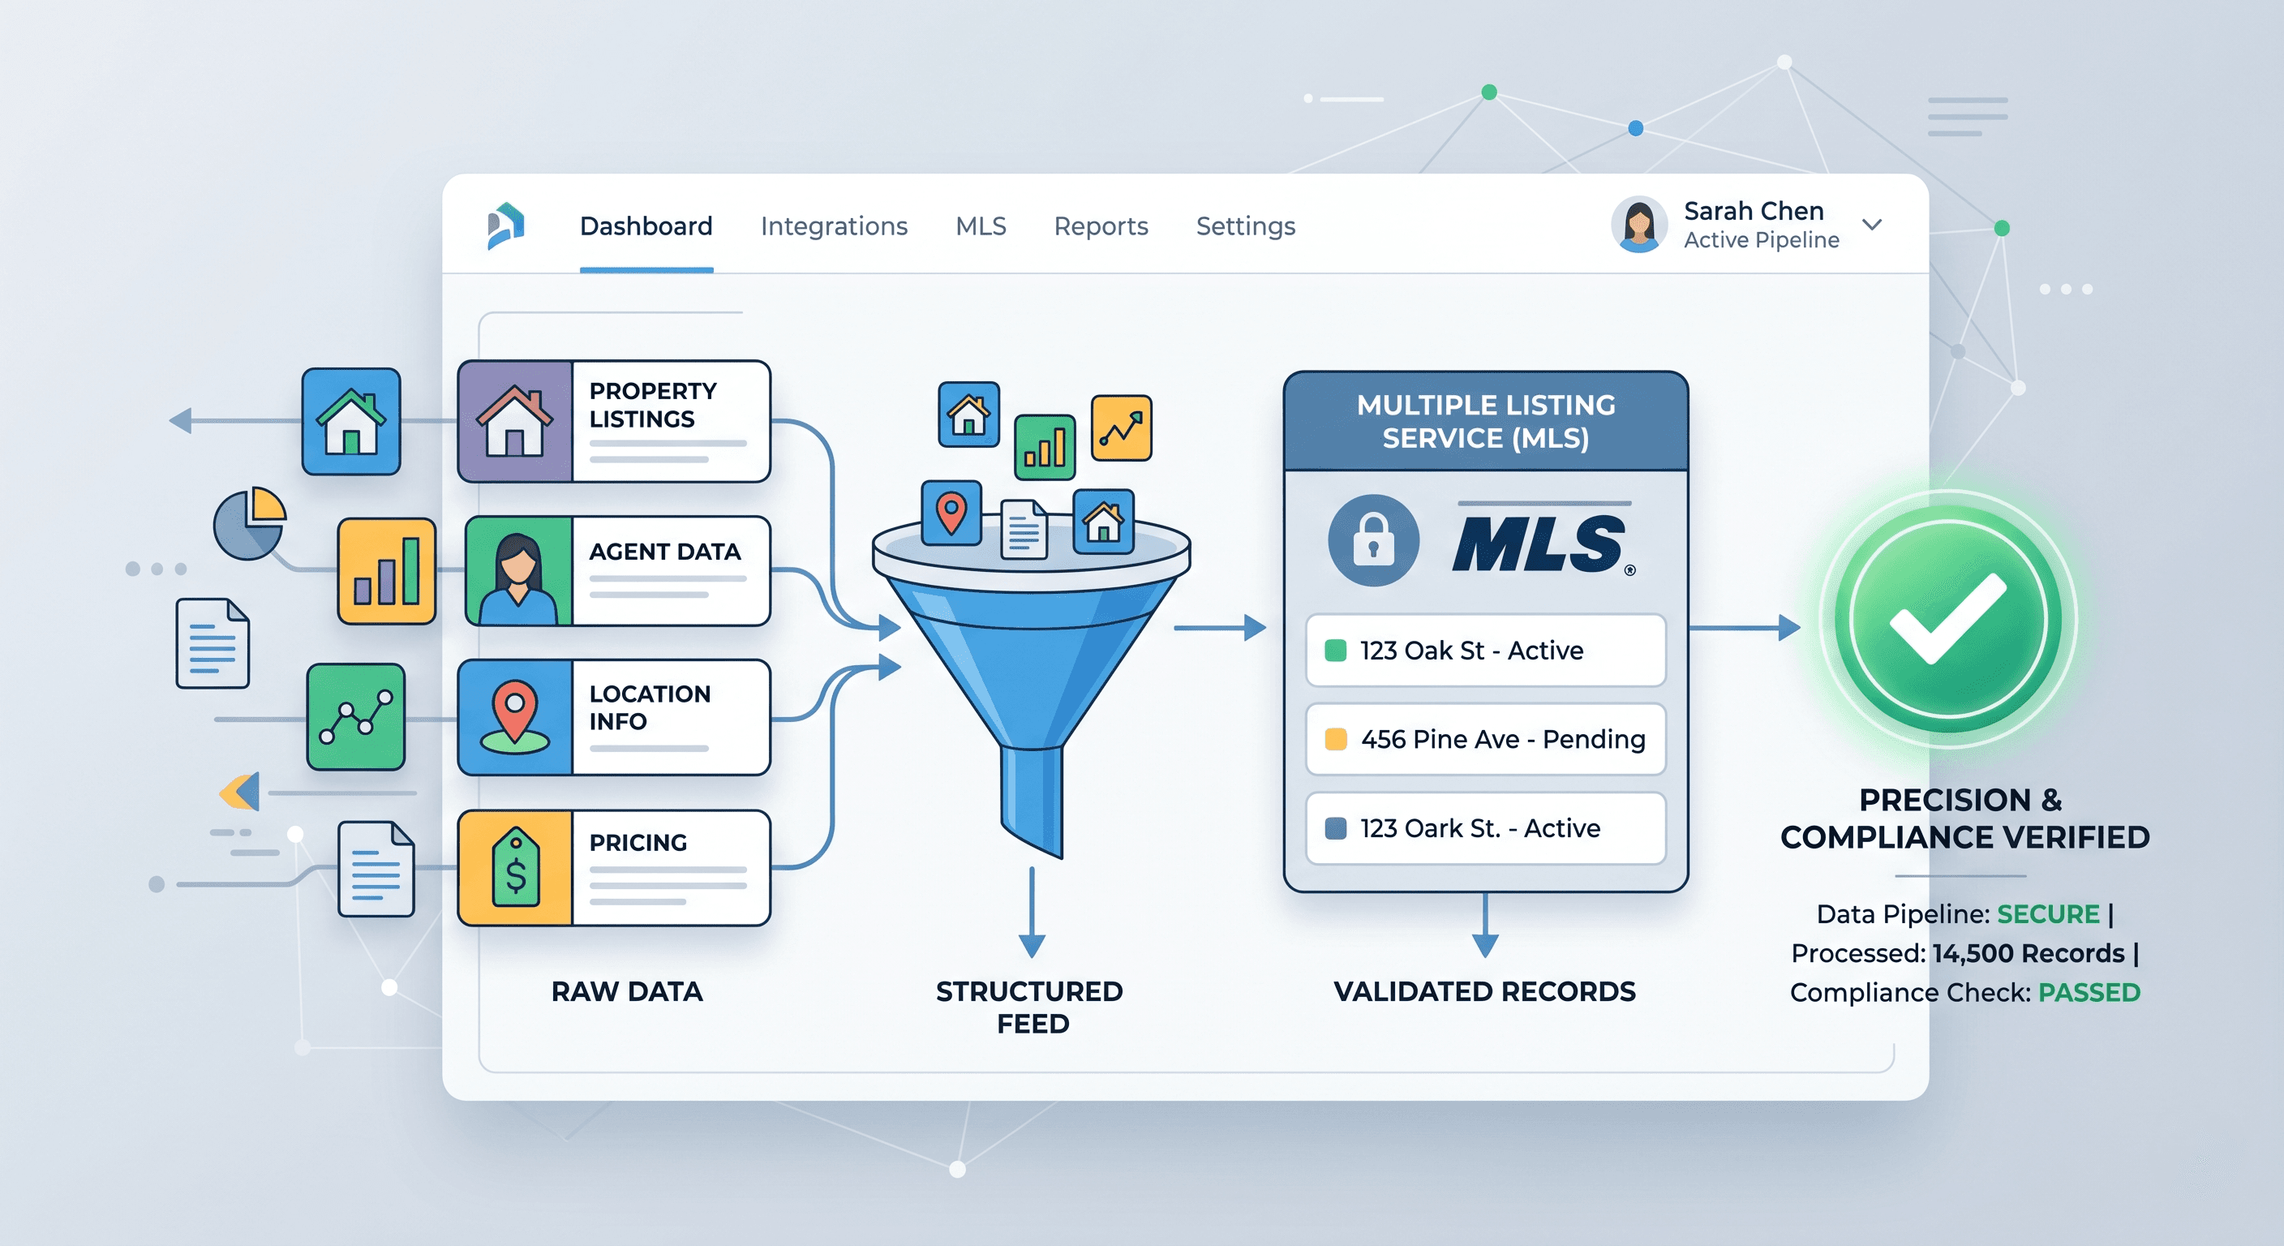Click the SECURE pipeline status
The height and width of the screenshot is (1246, 2284).
2048,914
